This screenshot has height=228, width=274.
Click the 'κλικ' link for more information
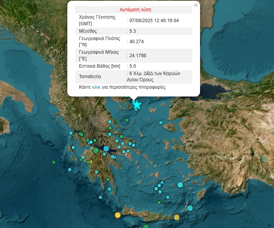[97, 87]
